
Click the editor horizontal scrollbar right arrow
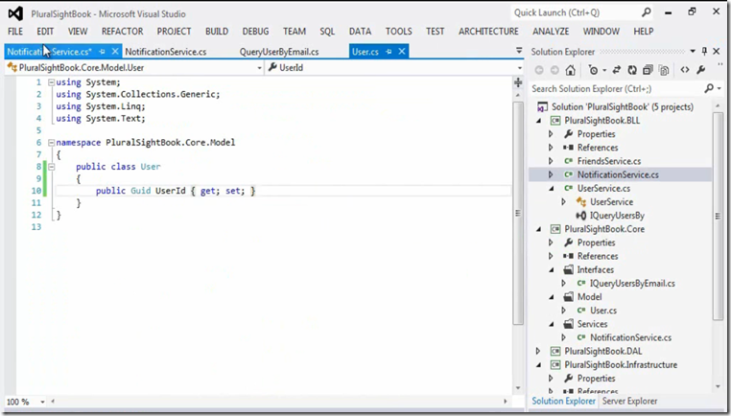coord(505,402)
